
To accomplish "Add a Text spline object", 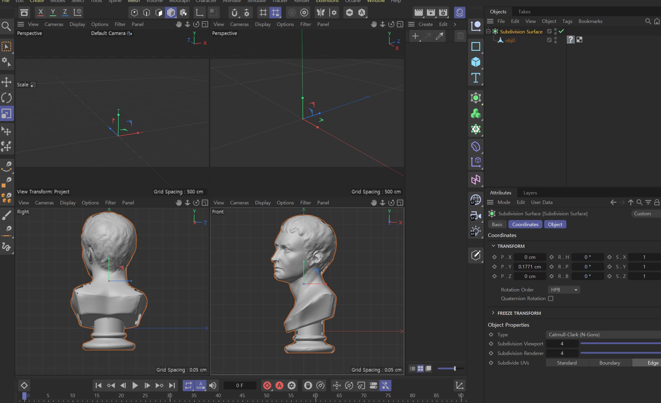I will tap(476, 78).
